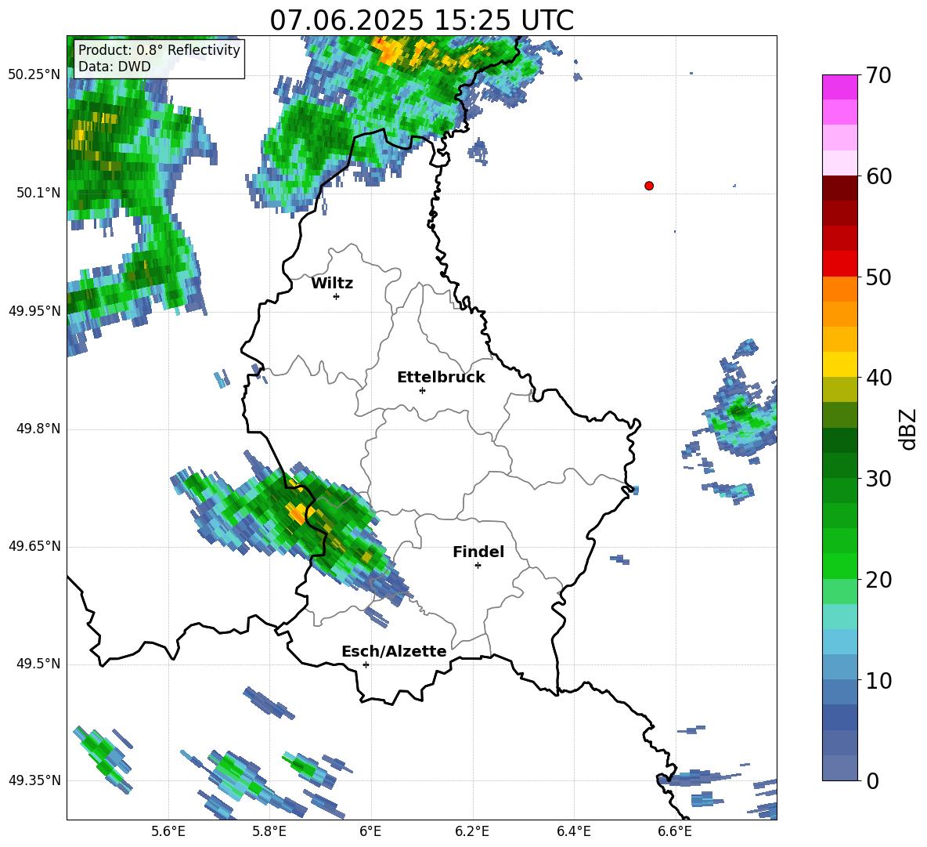
Task: Click the 50.25°N latitude label
Action: tap(34, 75)
